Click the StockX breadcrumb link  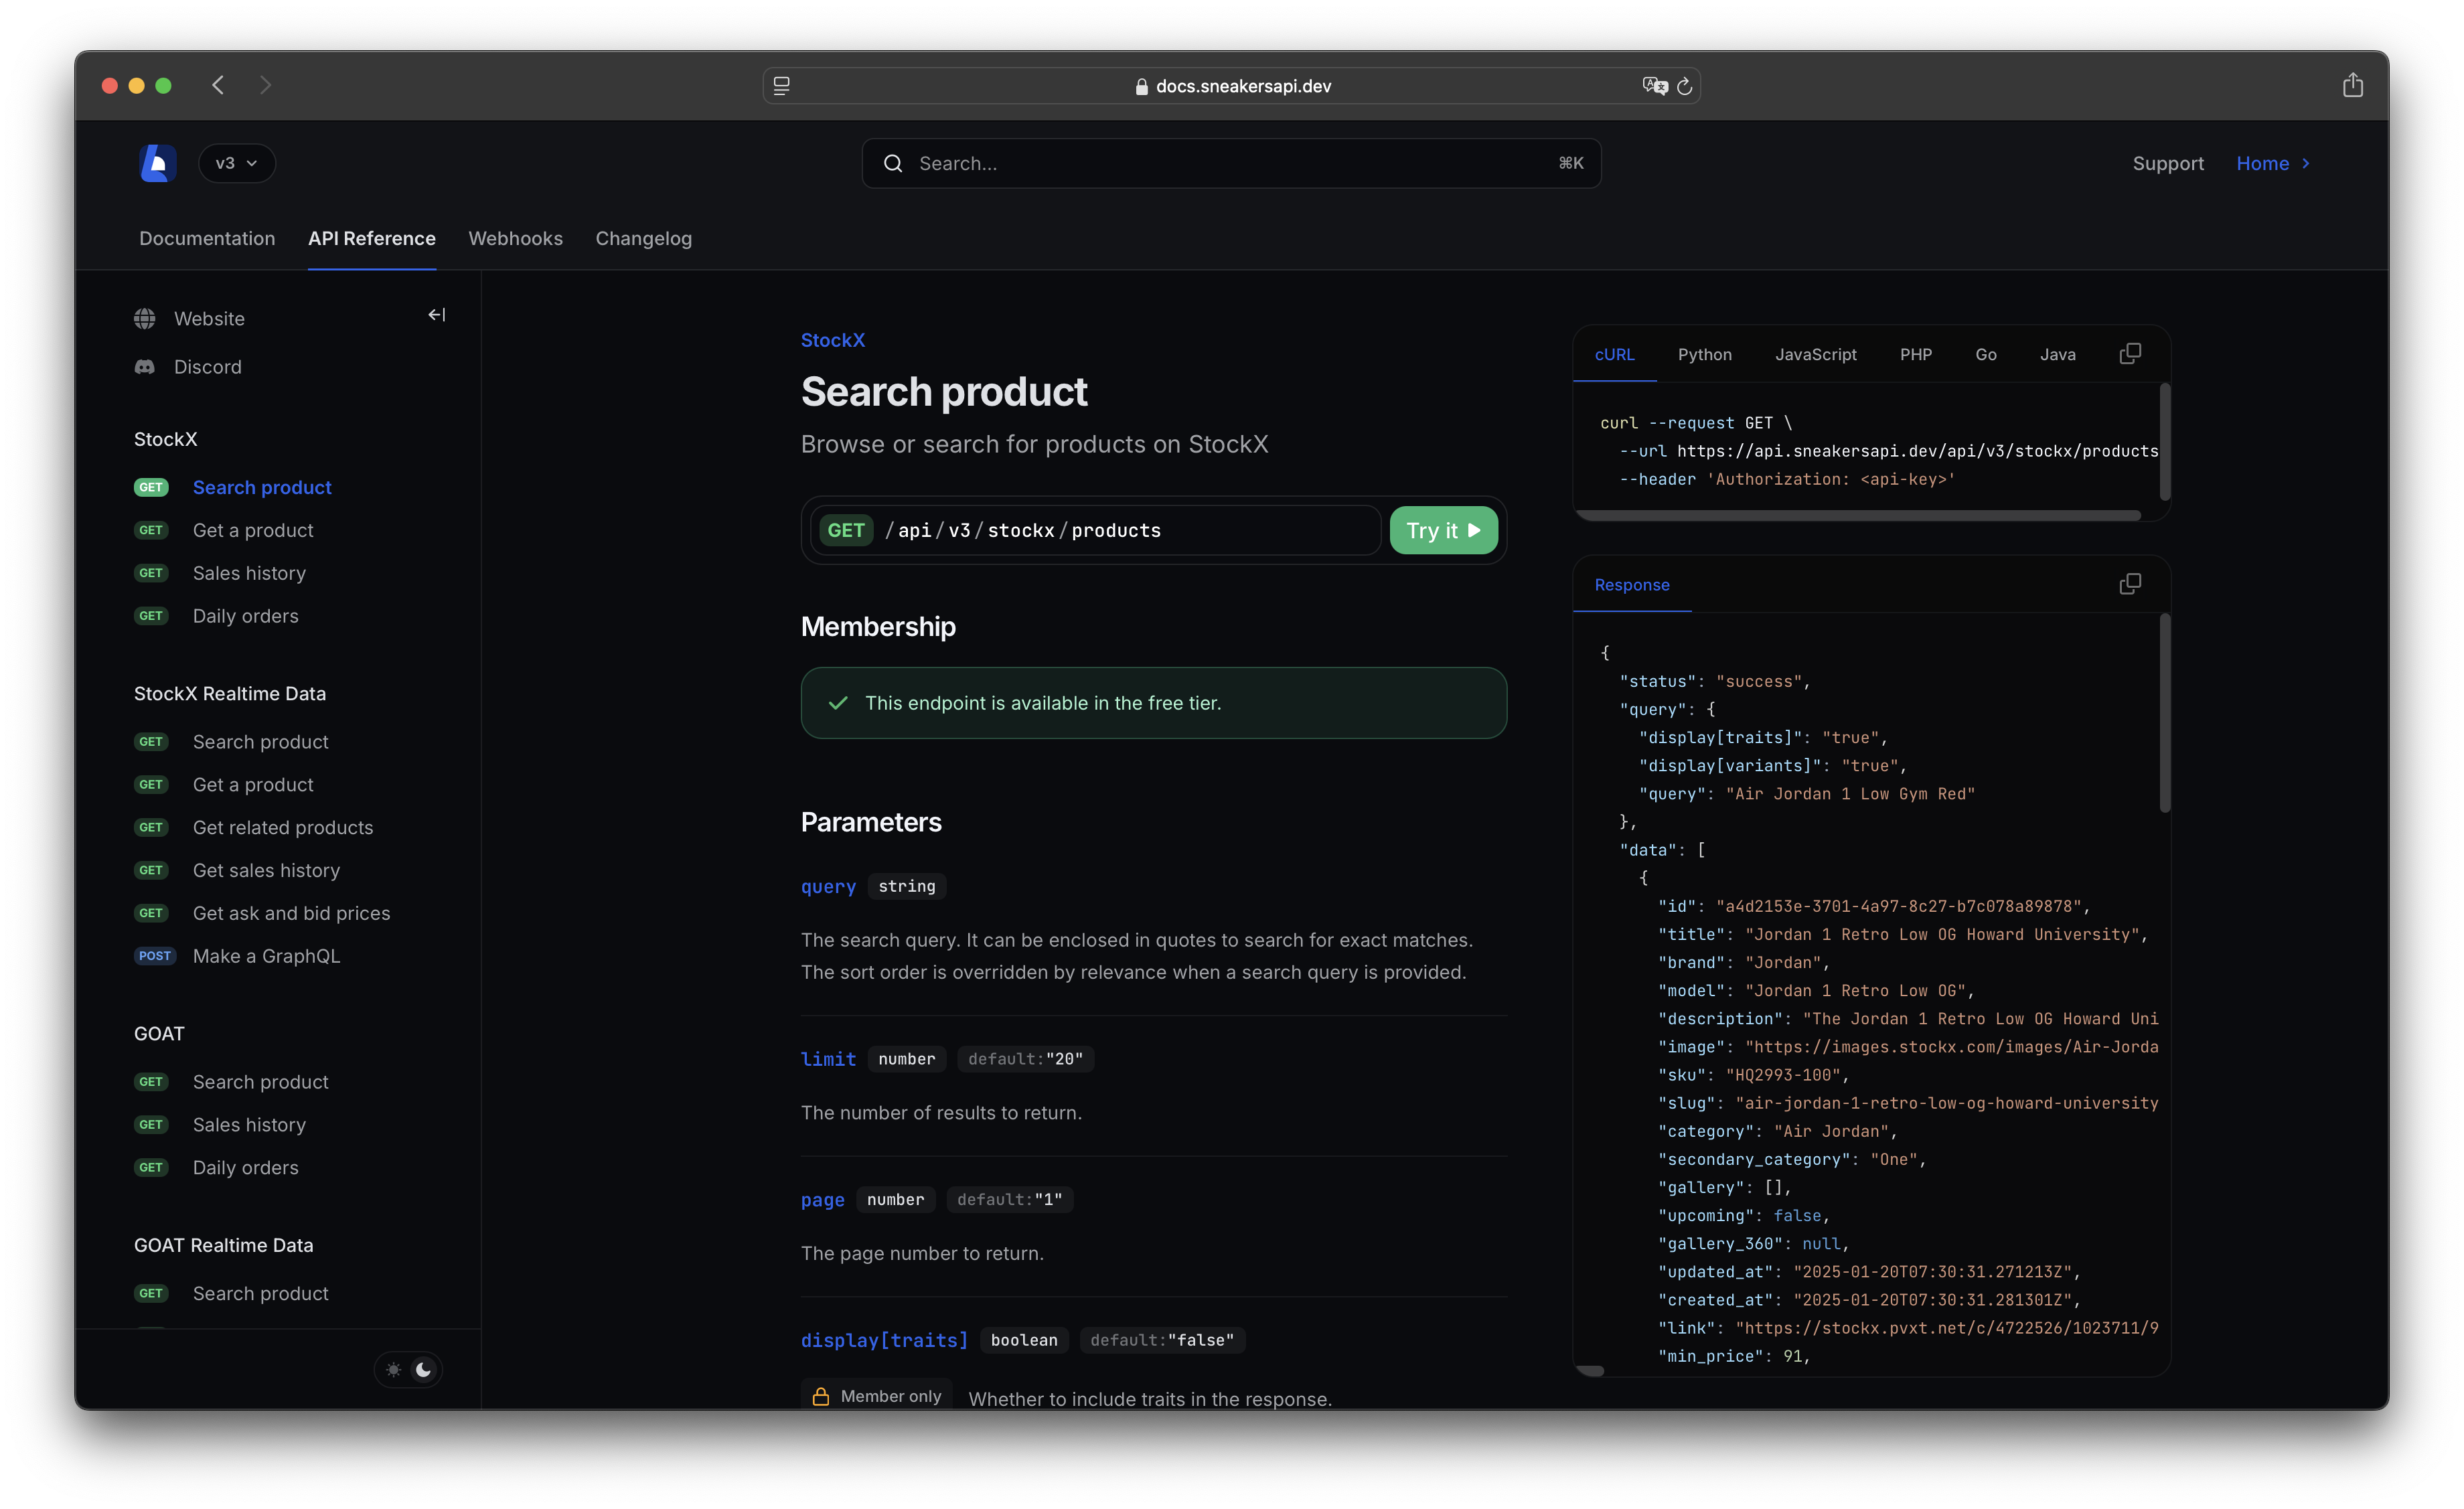tap(832, 340)
